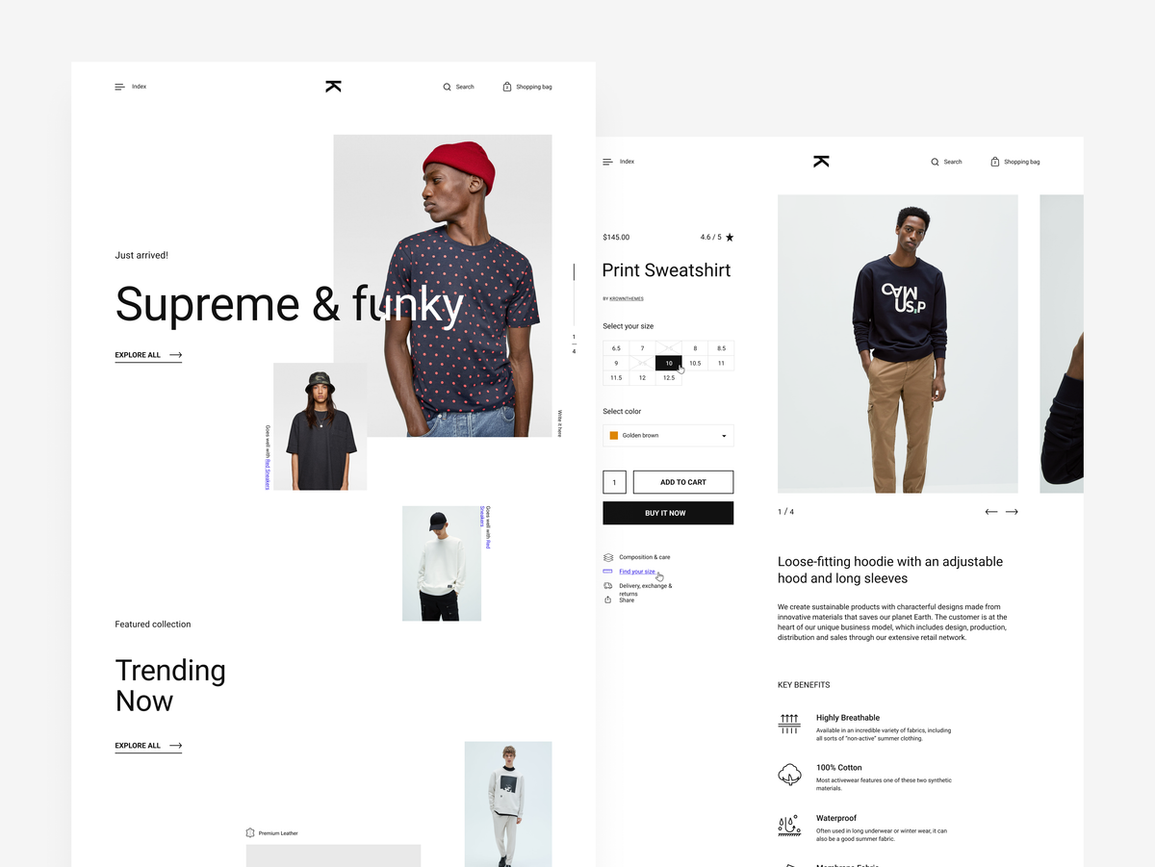Open Index menu on product page
The height and width of the screenshot is (867, 1155).
(x=619, y=162)
